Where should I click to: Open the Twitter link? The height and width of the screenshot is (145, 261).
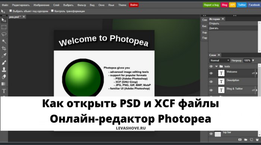242,5
